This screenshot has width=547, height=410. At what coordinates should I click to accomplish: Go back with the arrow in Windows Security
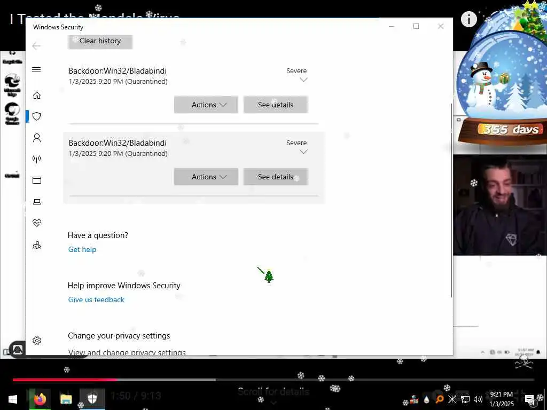[36, 46]
